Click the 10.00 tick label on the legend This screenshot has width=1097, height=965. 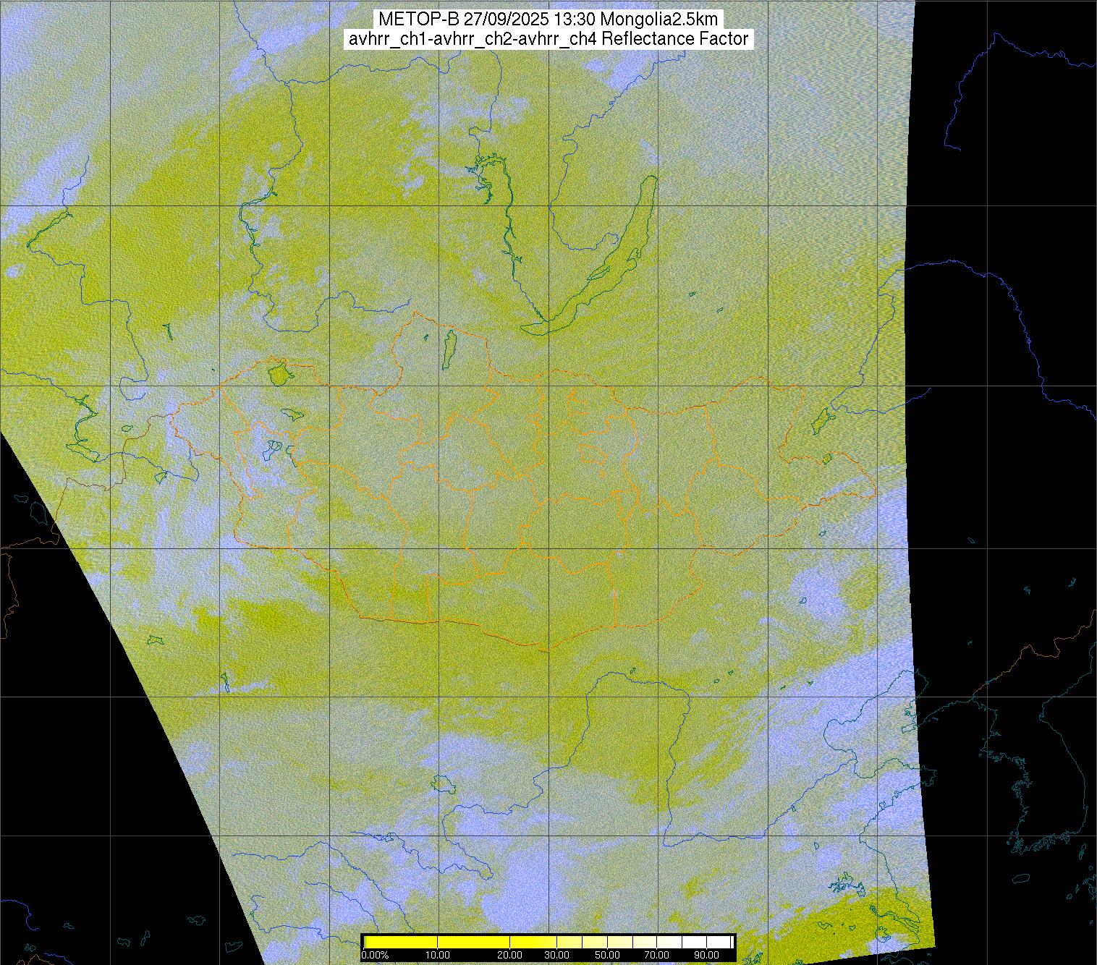point(438,955)
